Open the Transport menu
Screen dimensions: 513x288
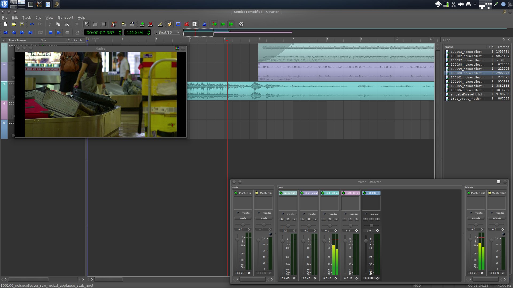click(65, 18)
